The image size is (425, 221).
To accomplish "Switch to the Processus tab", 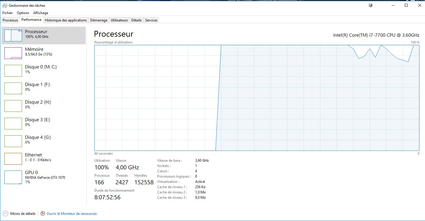I will 10,20.
